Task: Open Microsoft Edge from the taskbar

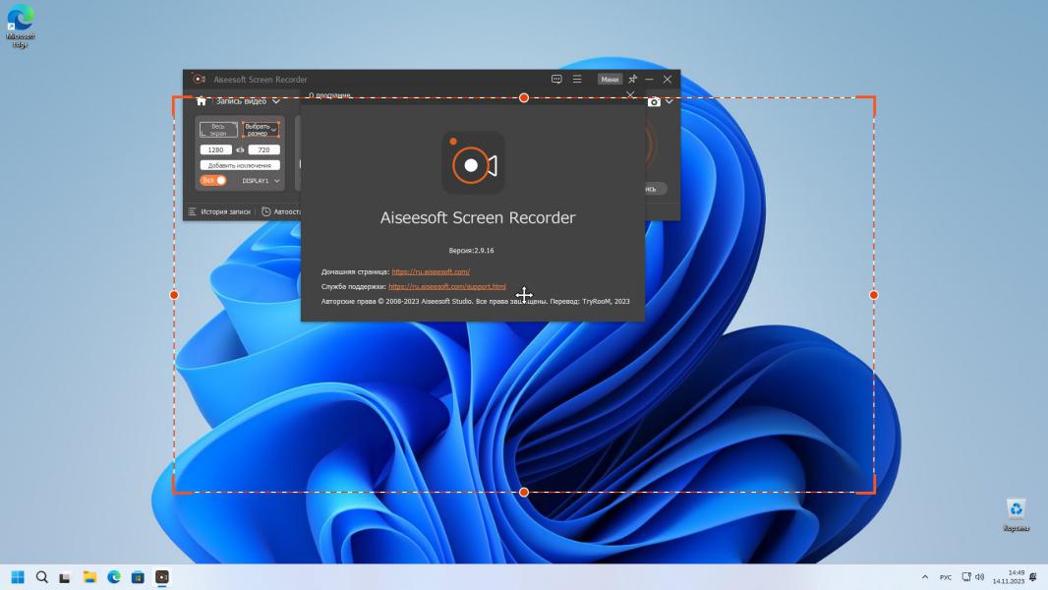Action: pyautogui.click(x=114, y=577)
